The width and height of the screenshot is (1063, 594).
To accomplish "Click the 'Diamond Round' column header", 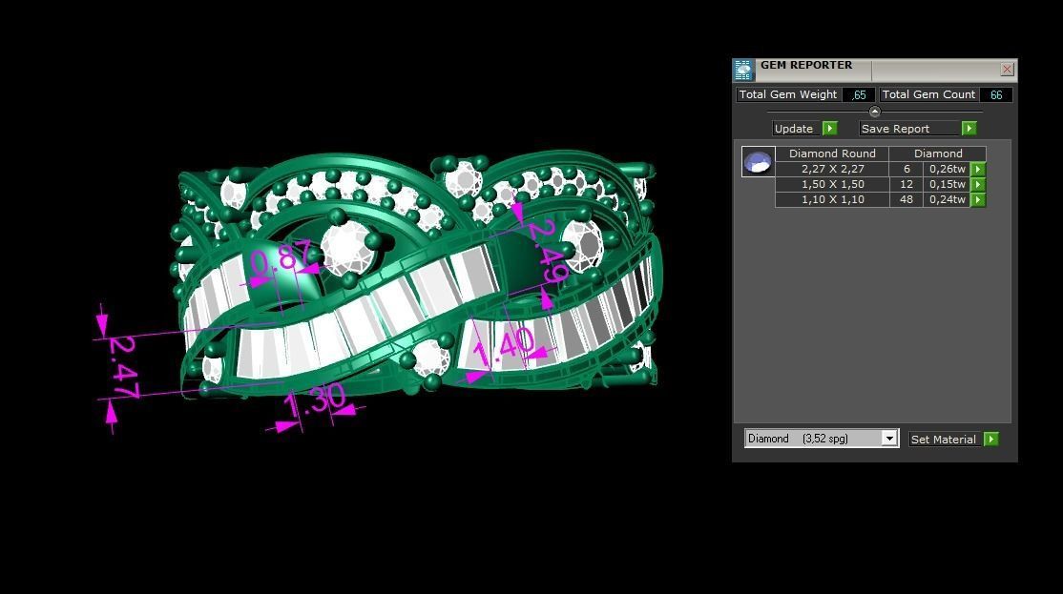I will coord(832,154).
